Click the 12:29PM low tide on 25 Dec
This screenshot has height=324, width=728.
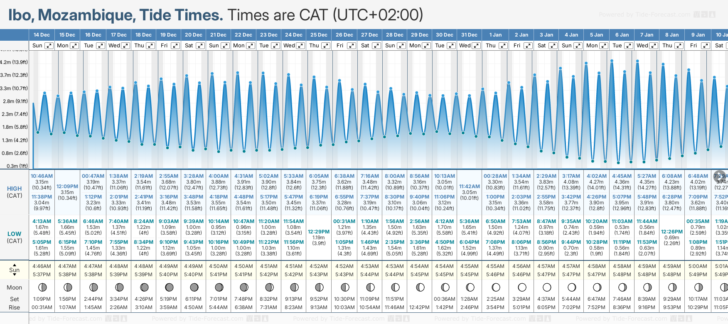tap(319, 232)
